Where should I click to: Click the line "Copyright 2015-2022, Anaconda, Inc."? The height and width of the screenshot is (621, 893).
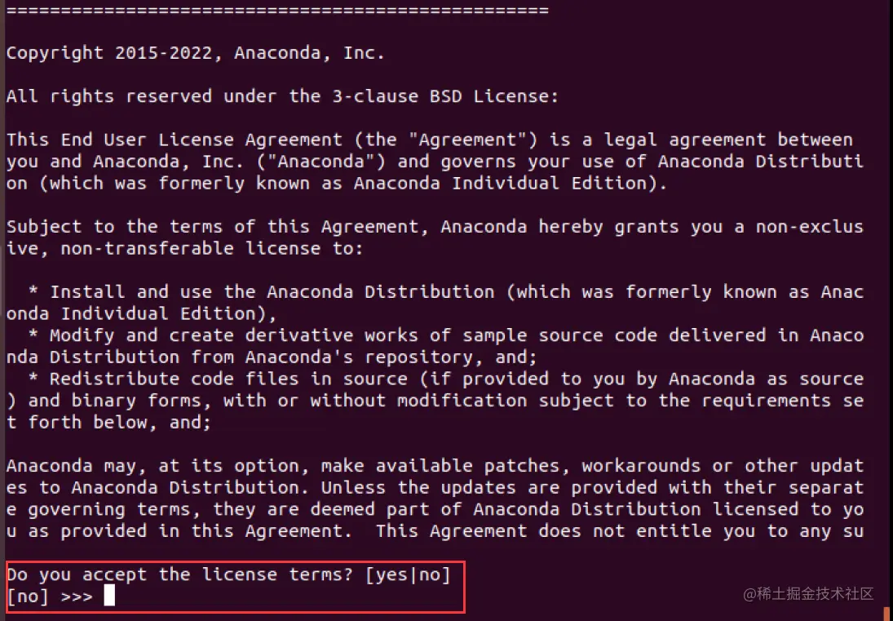click(196, 53)
